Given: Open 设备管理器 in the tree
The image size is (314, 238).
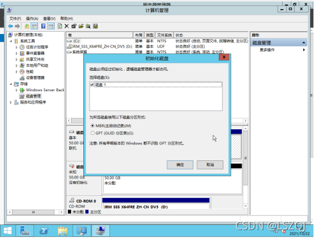Looking at the screenshot, I should pos(35,78).
